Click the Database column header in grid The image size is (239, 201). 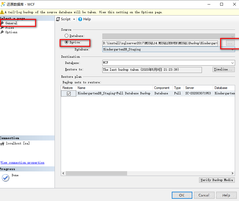(224, 88)
